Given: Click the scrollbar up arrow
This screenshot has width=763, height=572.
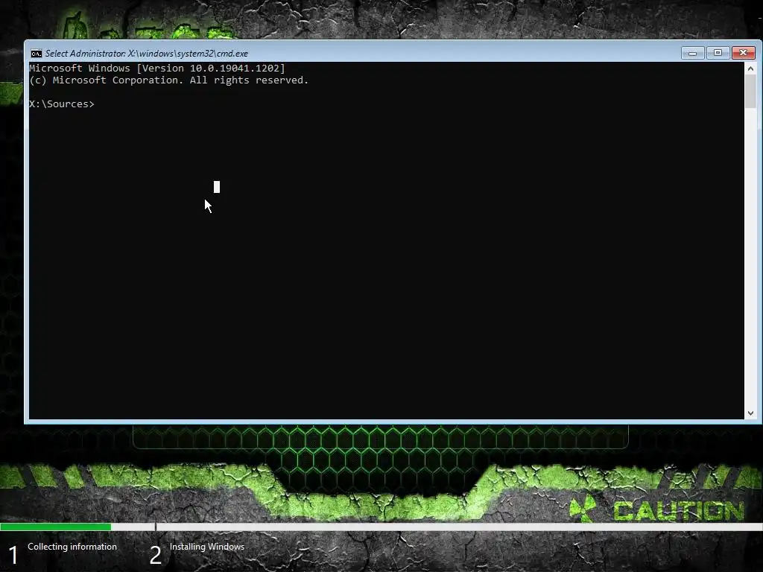Looking at the screenshot, I should (x=750, y=69).
